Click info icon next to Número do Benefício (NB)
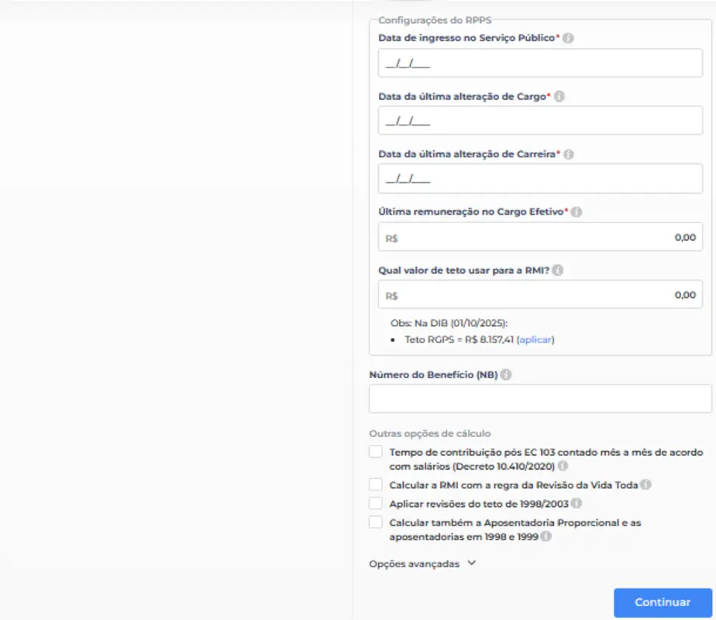This screenshot has width=716, height=620. point(506,375)
